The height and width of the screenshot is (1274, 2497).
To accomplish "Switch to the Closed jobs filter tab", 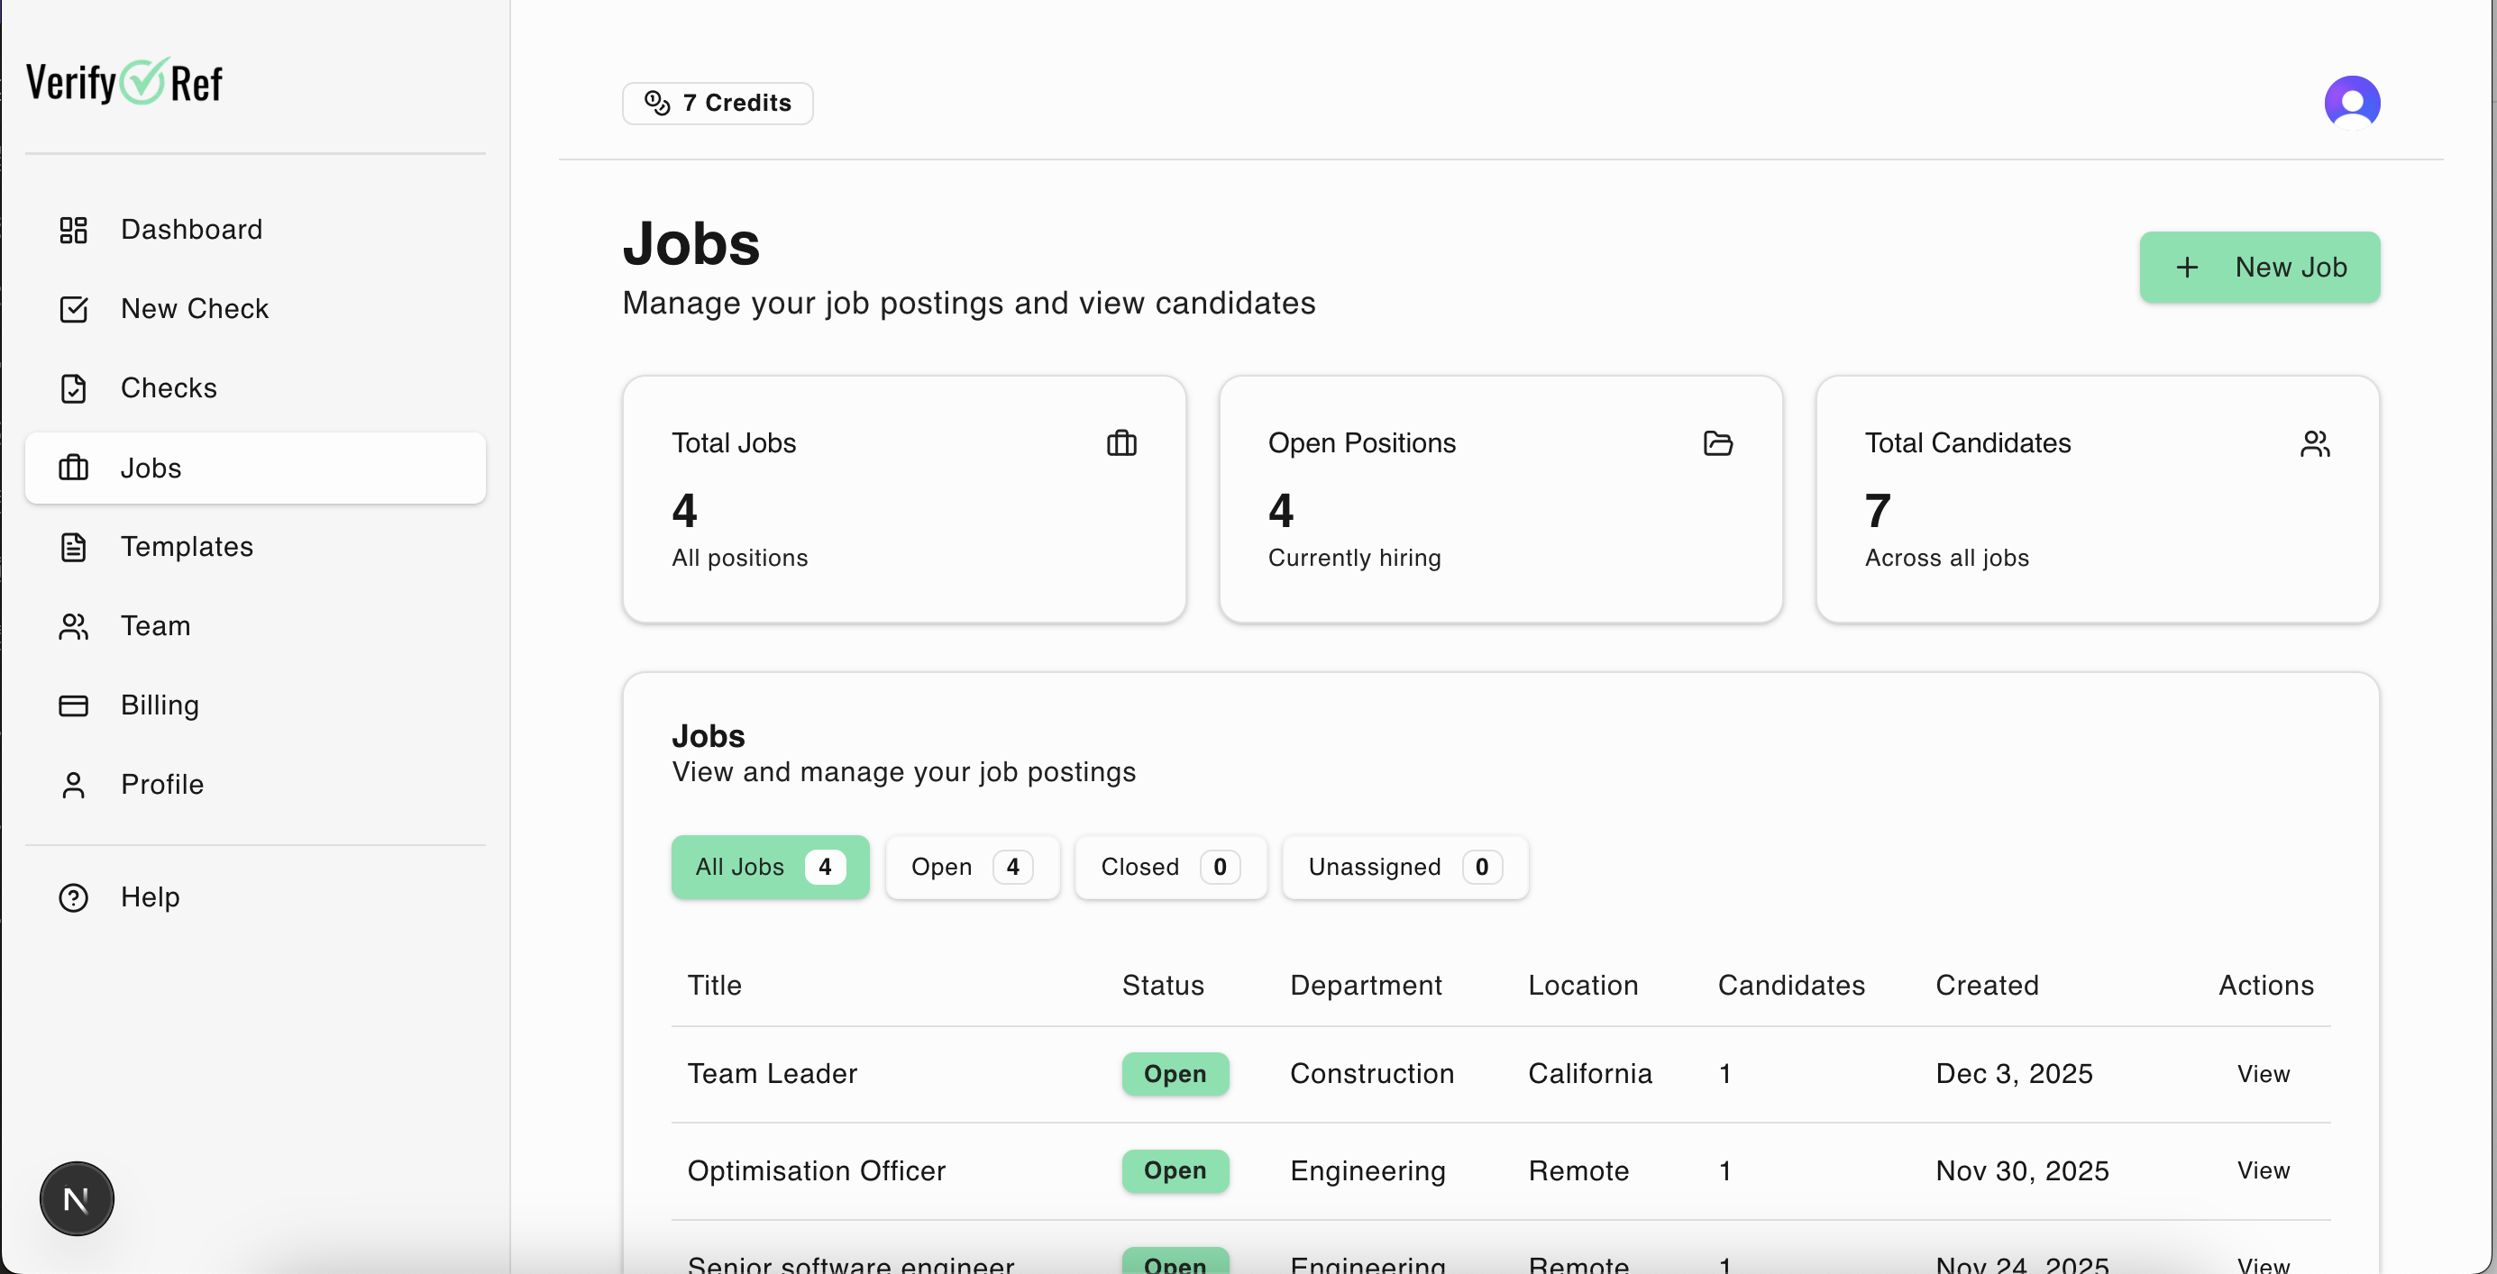I will click(x=1169, y=866).
